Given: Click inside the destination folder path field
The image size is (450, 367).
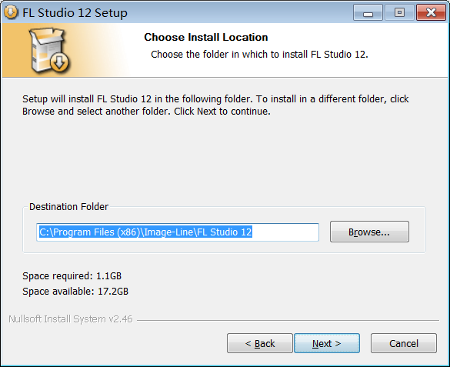Looking at the screenshot, I should pyautogui.click(x=178, y=232).
